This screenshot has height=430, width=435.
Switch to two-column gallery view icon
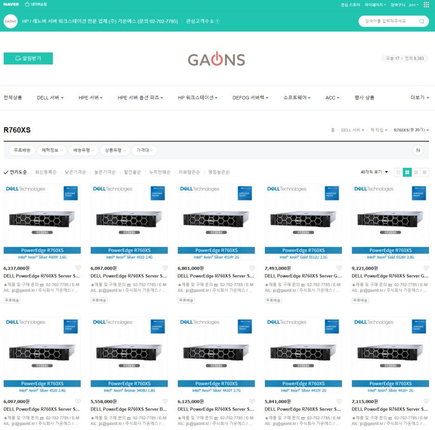[x=415, y=172]
